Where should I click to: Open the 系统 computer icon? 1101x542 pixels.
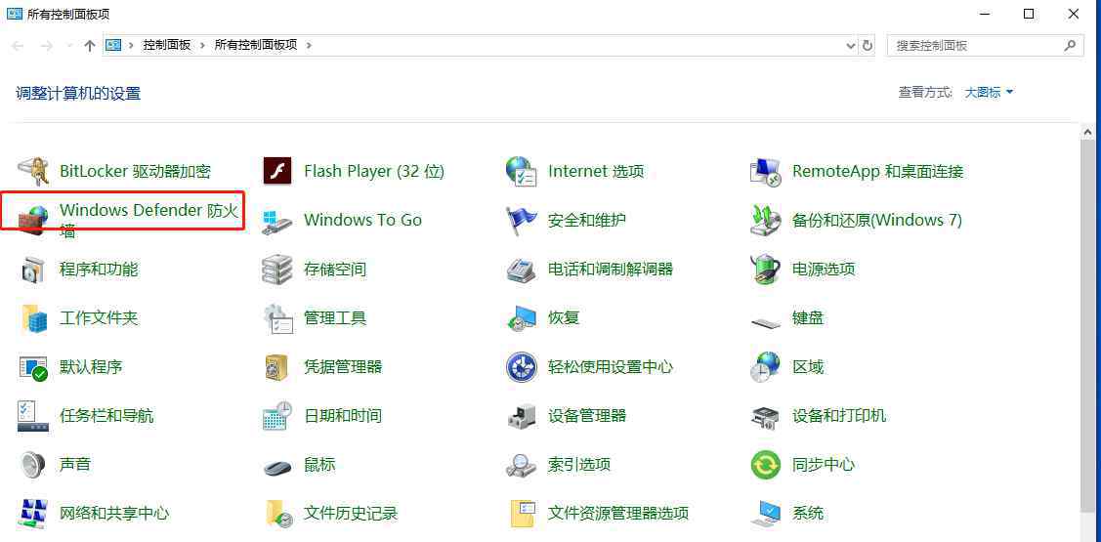tap(765, 514)
